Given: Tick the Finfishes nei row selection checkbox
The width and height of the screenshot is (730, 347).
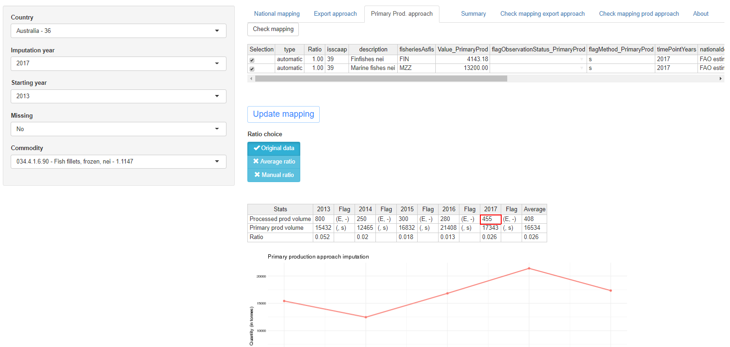Looking at the screenshot, I should (252, 60).
